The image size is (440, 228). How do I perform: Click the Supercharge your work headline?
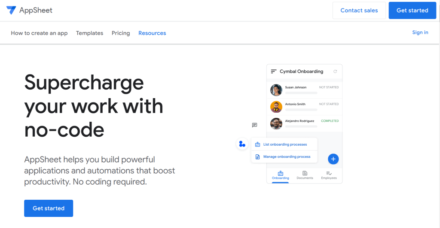tap(94, 106)
